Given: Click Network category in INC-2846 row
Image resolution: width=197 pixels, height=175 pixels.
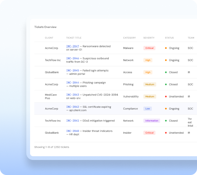Looking at the screenshot, I should (x=128, y=60).
